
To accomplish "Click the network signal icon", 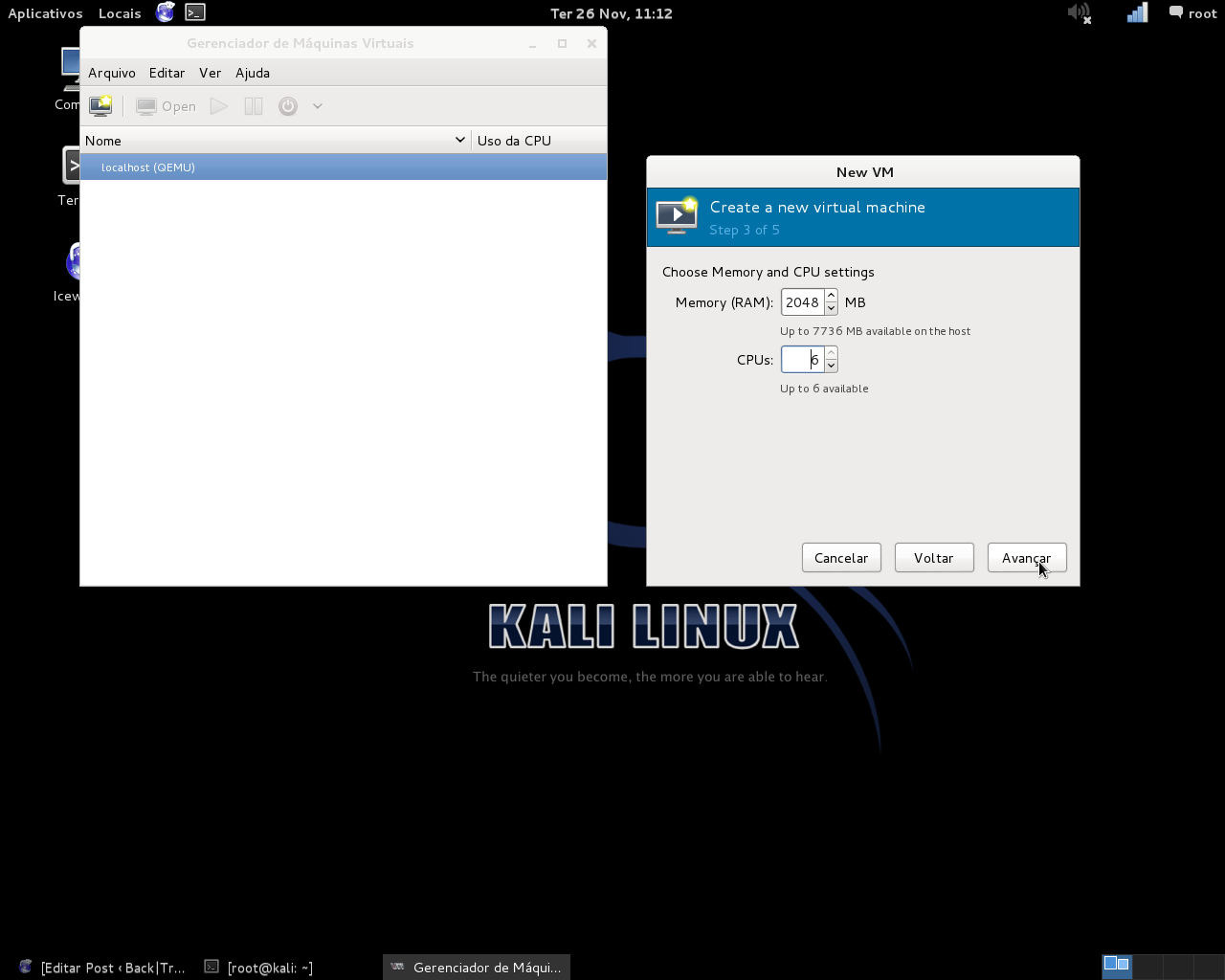I will point(1137,13).
